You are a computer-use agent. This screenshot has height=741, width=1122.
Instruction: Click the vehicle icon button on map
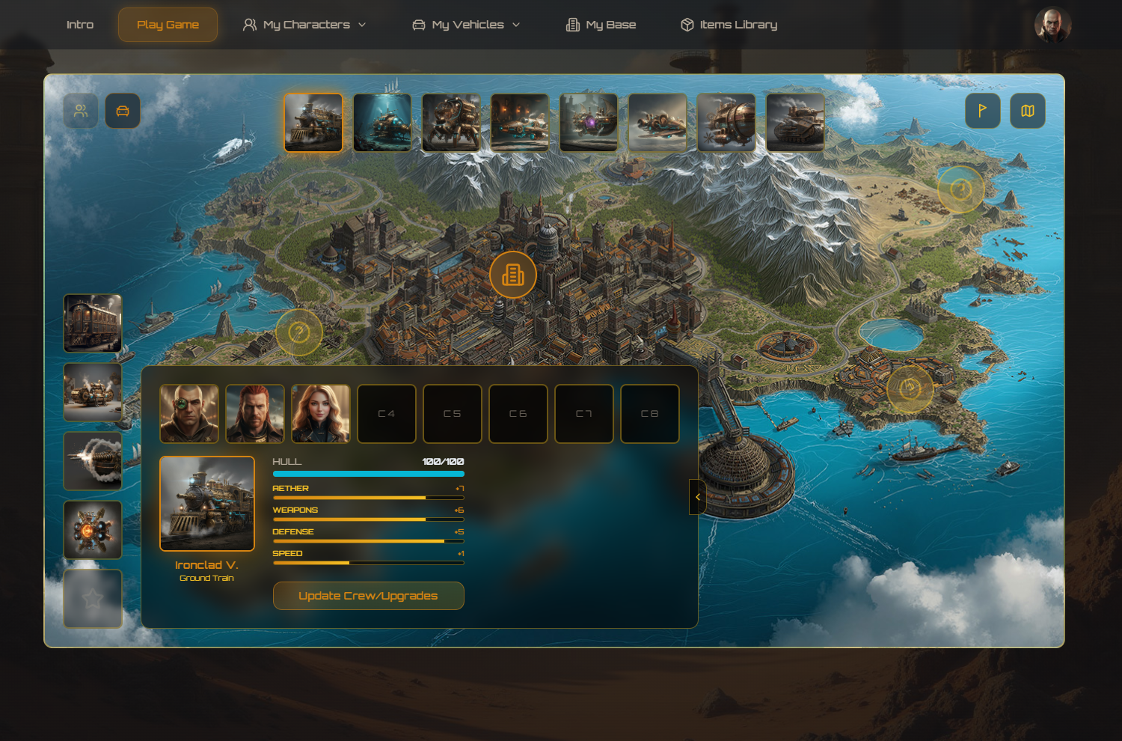pyautogui.click(x=123, y=111)
